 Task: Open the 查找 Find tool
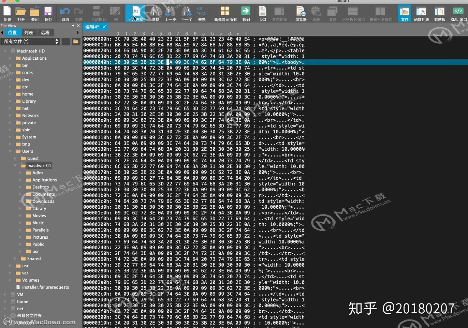[155, 14]
